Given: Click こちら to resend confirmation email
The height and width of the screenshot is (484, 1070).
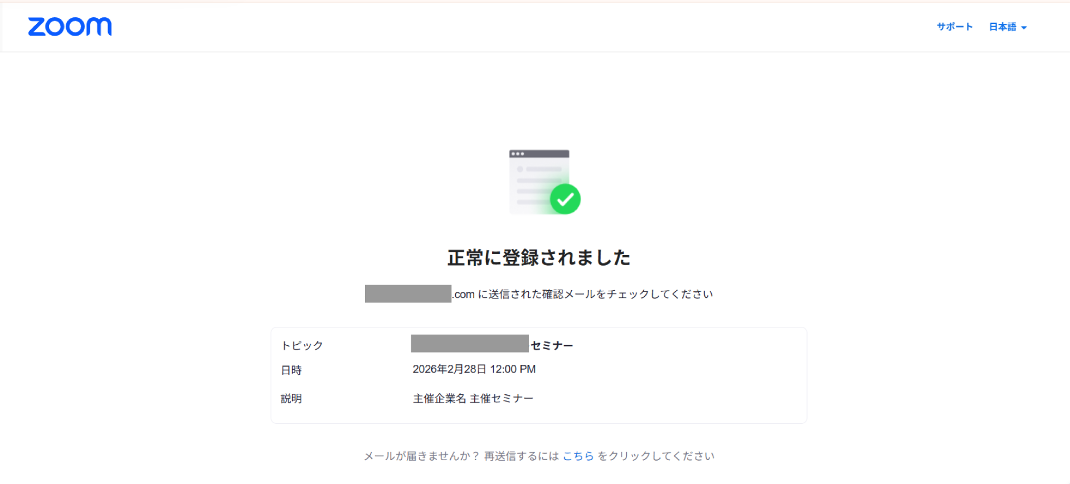Looking at the screenshot, I should coord(578,456).
